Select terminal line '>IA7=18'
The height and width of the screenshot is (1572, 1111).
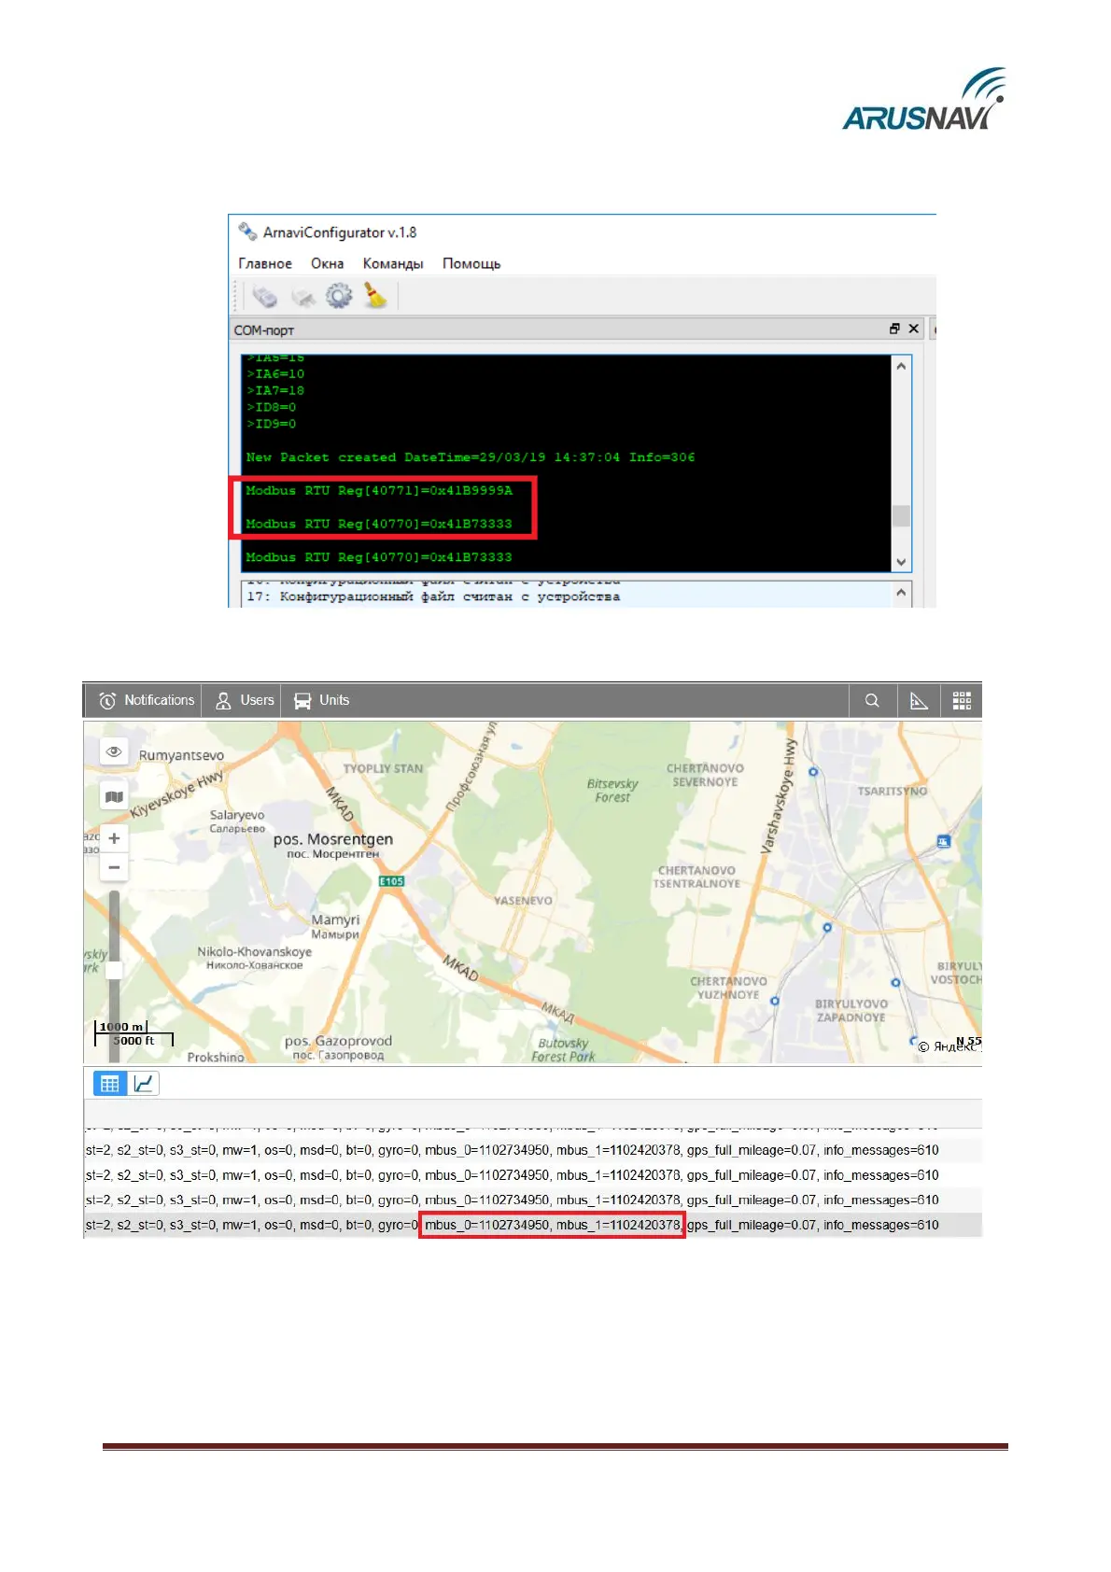275,391
